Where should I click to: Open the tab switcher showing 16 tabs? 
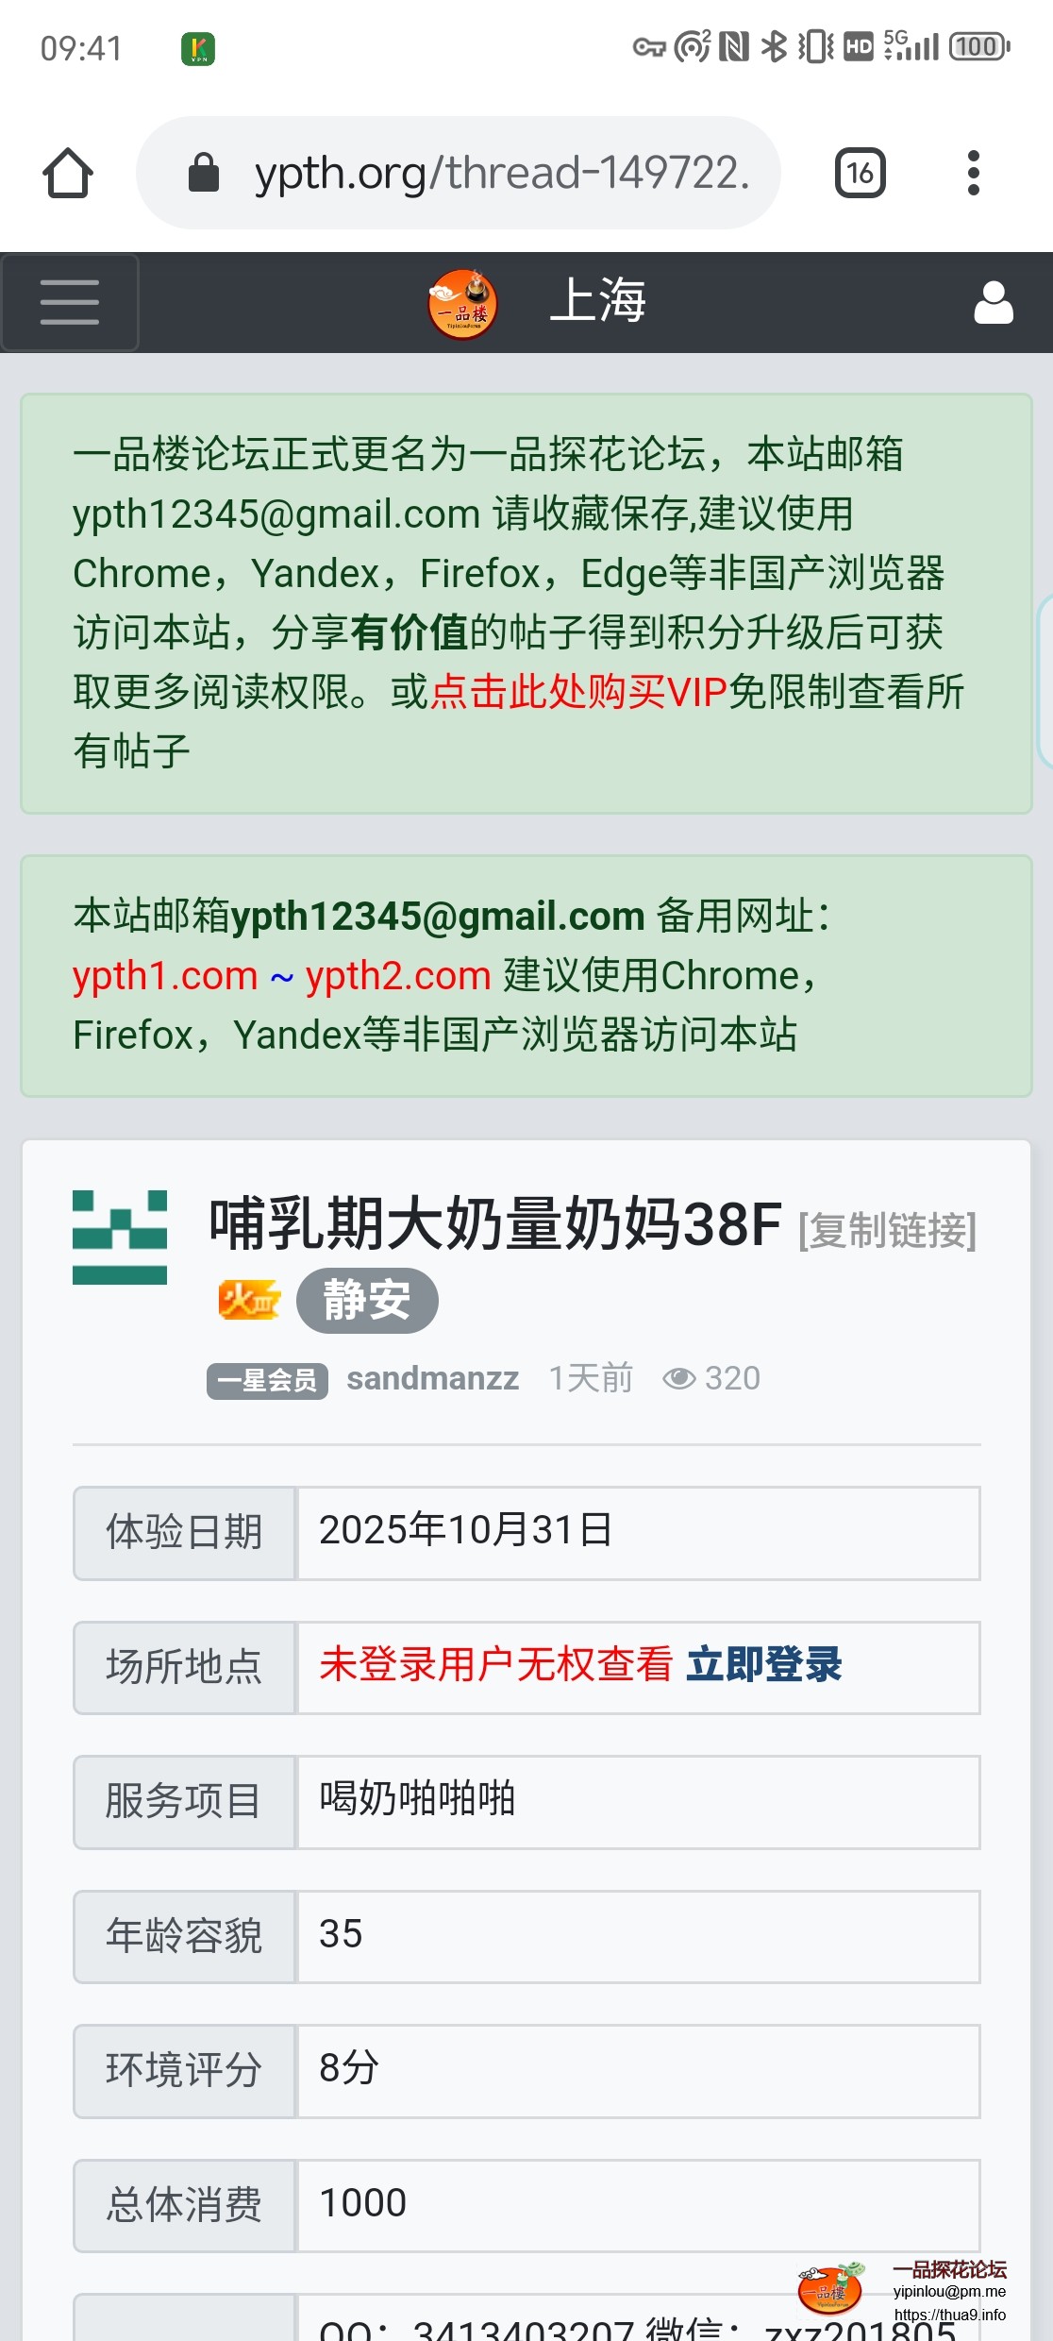click(x=860, y=173)
